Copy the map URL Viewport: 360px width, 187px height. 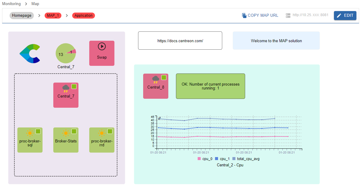[260, 16]
